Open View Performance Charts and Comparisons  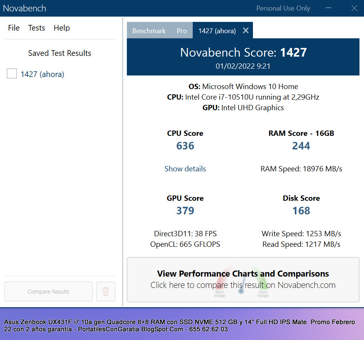pos(243,280)
